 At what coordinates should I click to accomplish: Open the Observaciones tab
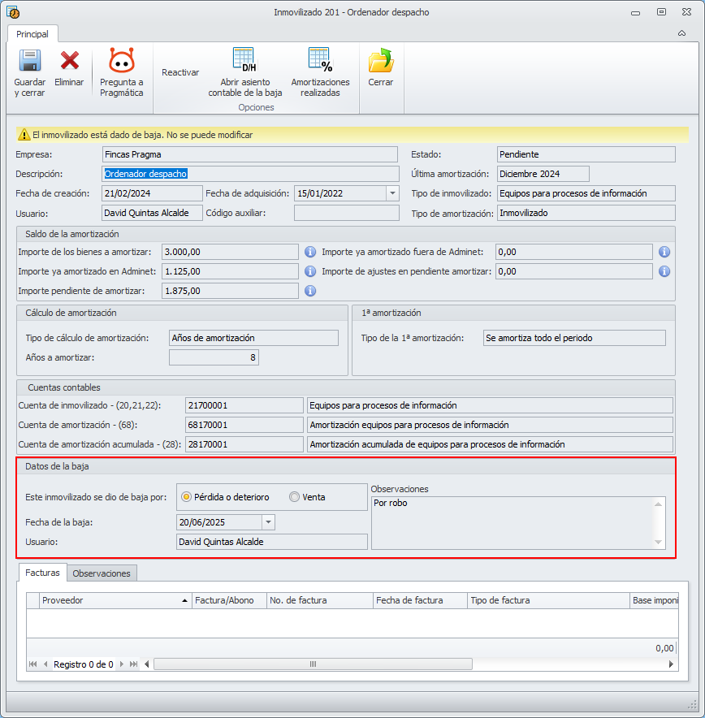(x=102, y=573)
